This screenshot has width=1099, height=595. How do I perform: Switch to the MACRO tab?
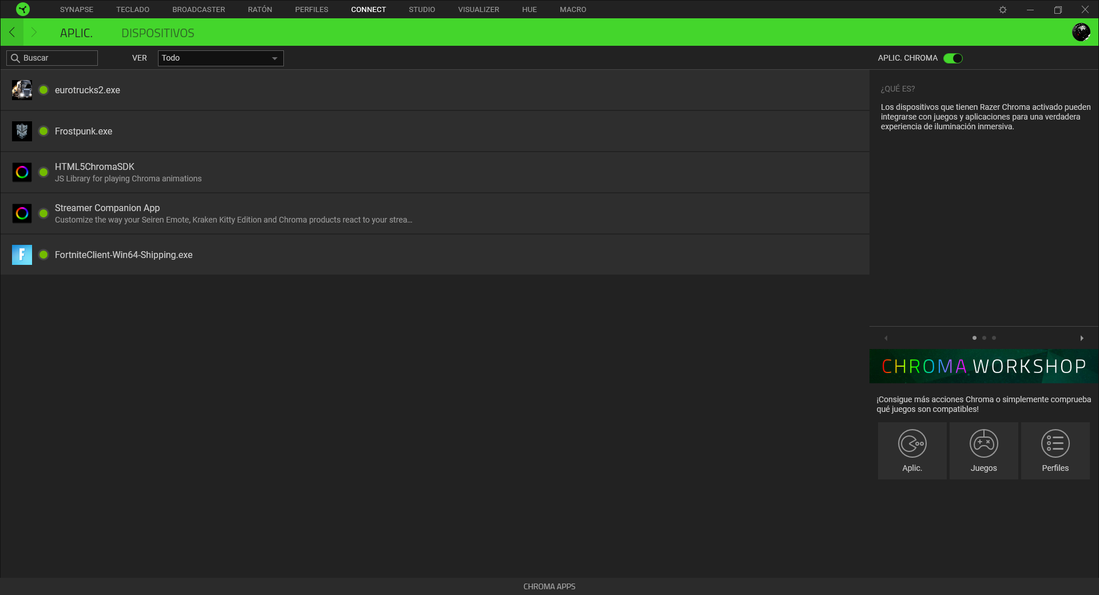coord(573,10)
